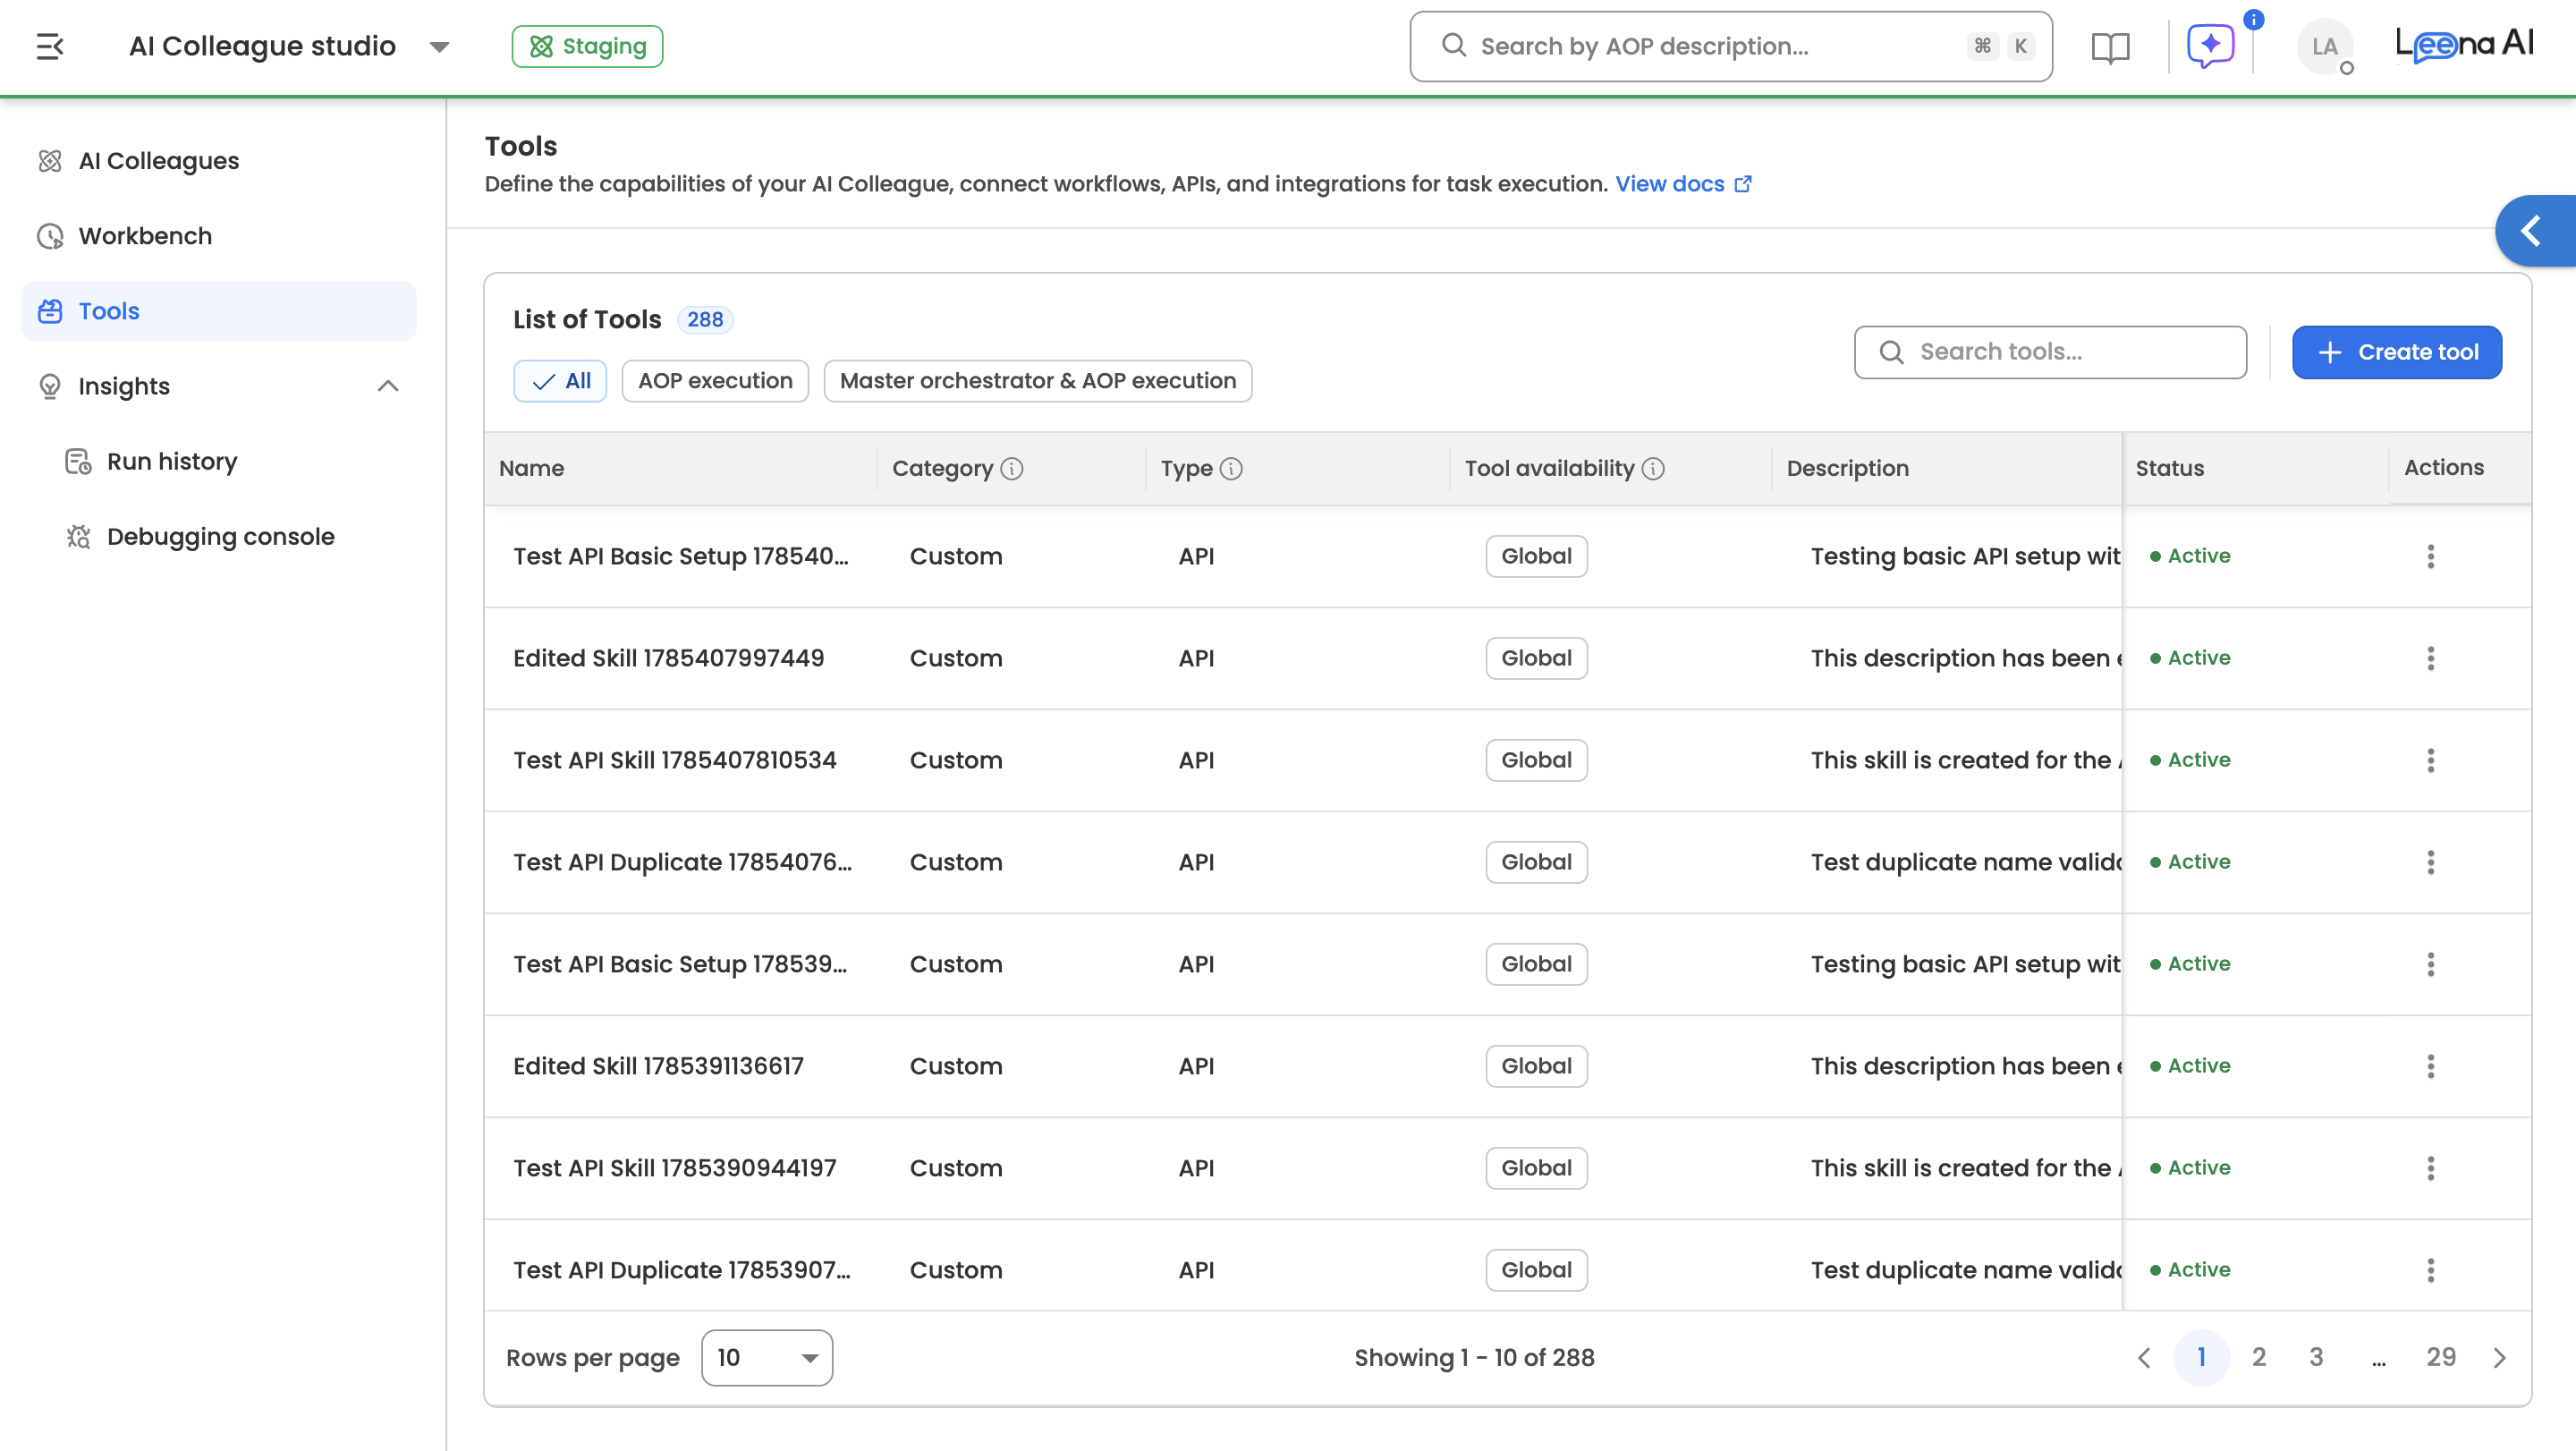Go to previous page arrow
2576x1451 pixels.
pyautogui.click(x=2144, y=1357)
